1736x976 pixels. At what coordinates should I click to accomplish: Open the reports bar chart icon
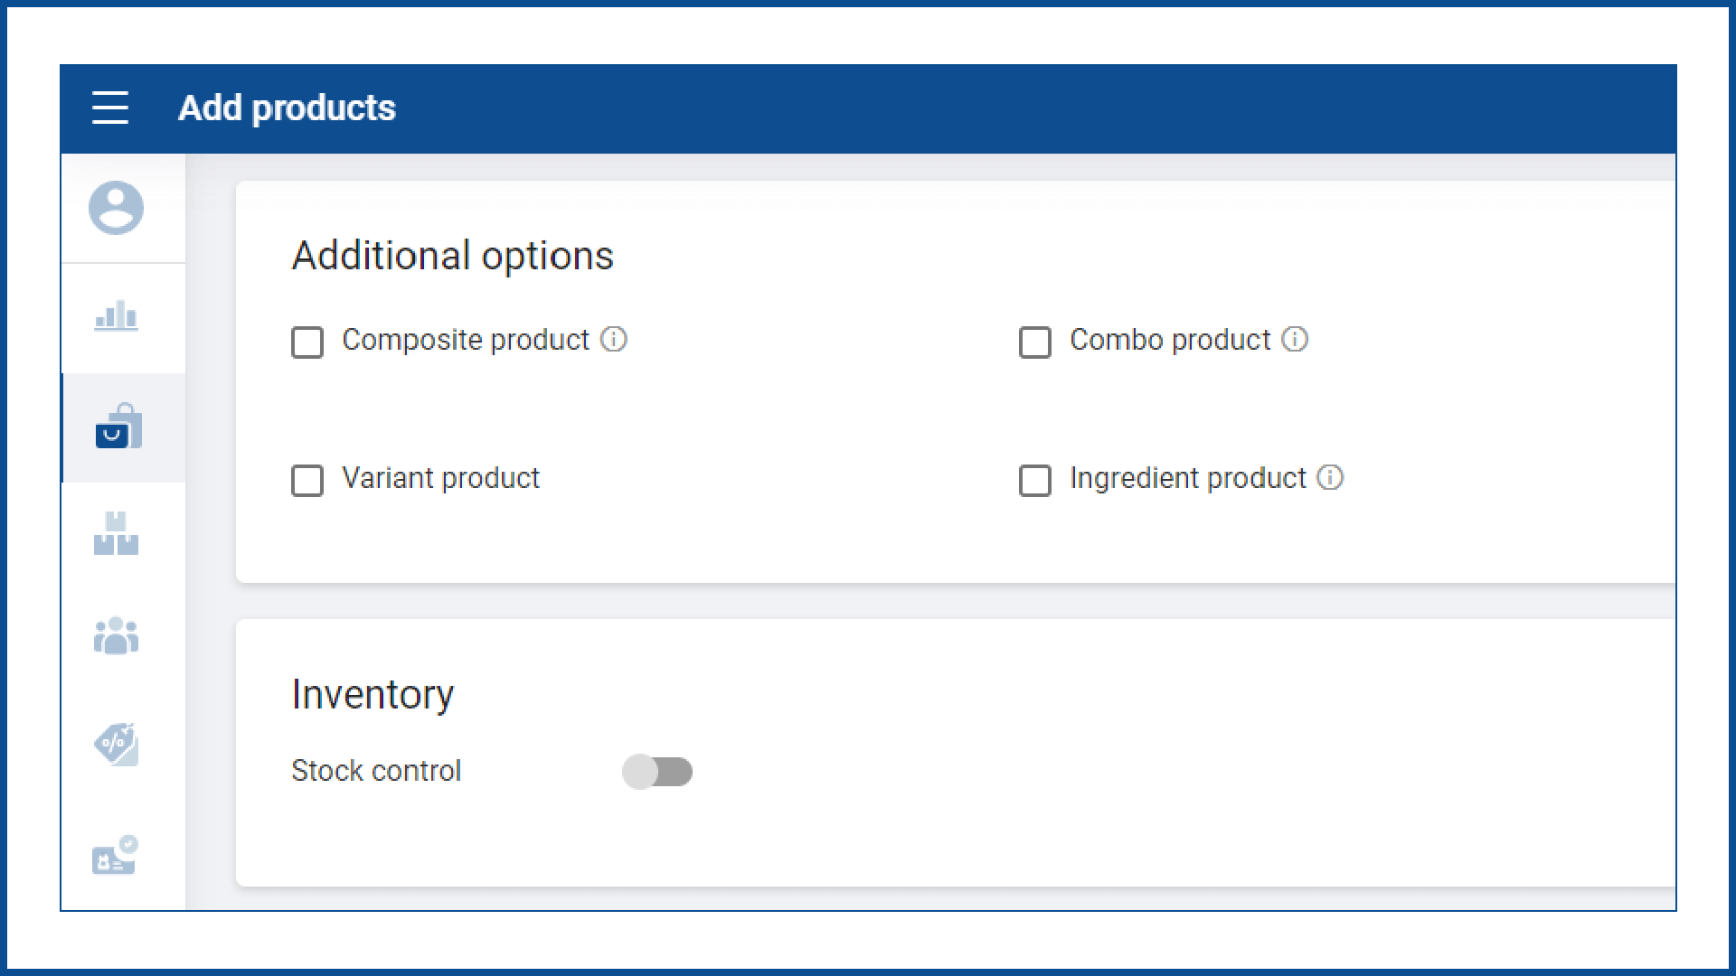[x=116, y=316]
